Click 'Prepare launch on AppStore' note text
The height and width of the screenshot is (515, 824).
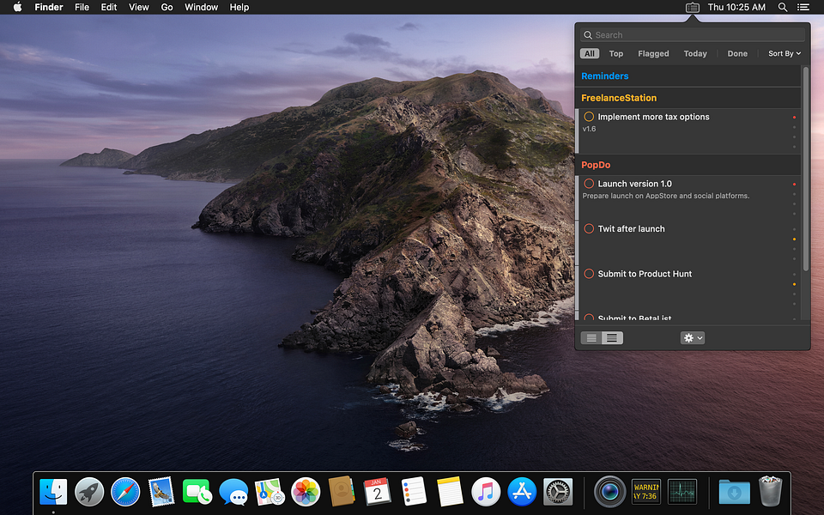click(x=666, y=196)
